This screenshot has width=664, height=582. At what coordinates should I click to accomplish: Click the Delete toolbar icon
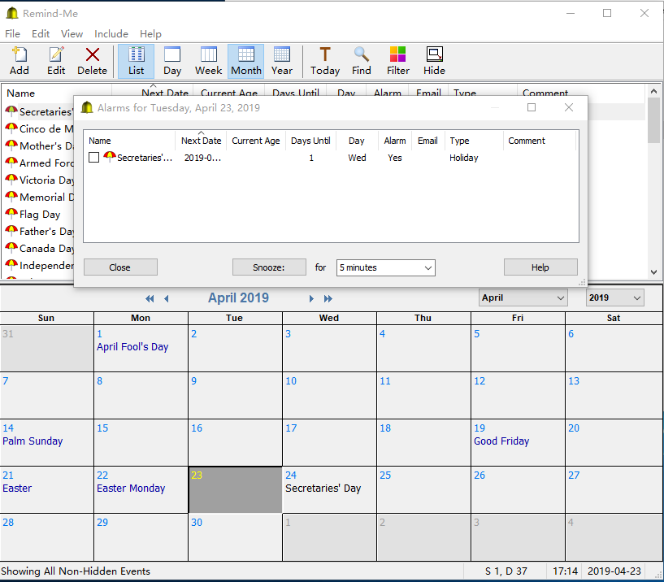[x=93, y=61]
